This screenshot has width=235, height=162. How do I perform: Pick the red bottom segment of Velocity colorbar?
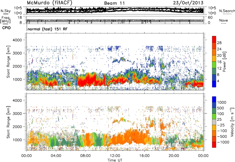[x=214, y=145]
